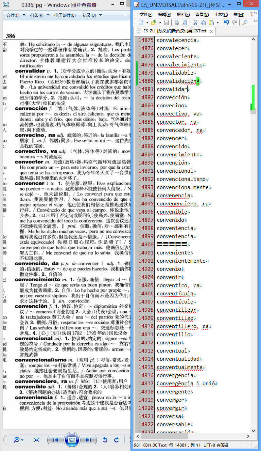Click the Save disk icon
The width and height of the screenshot is (261, 451).
167,22
